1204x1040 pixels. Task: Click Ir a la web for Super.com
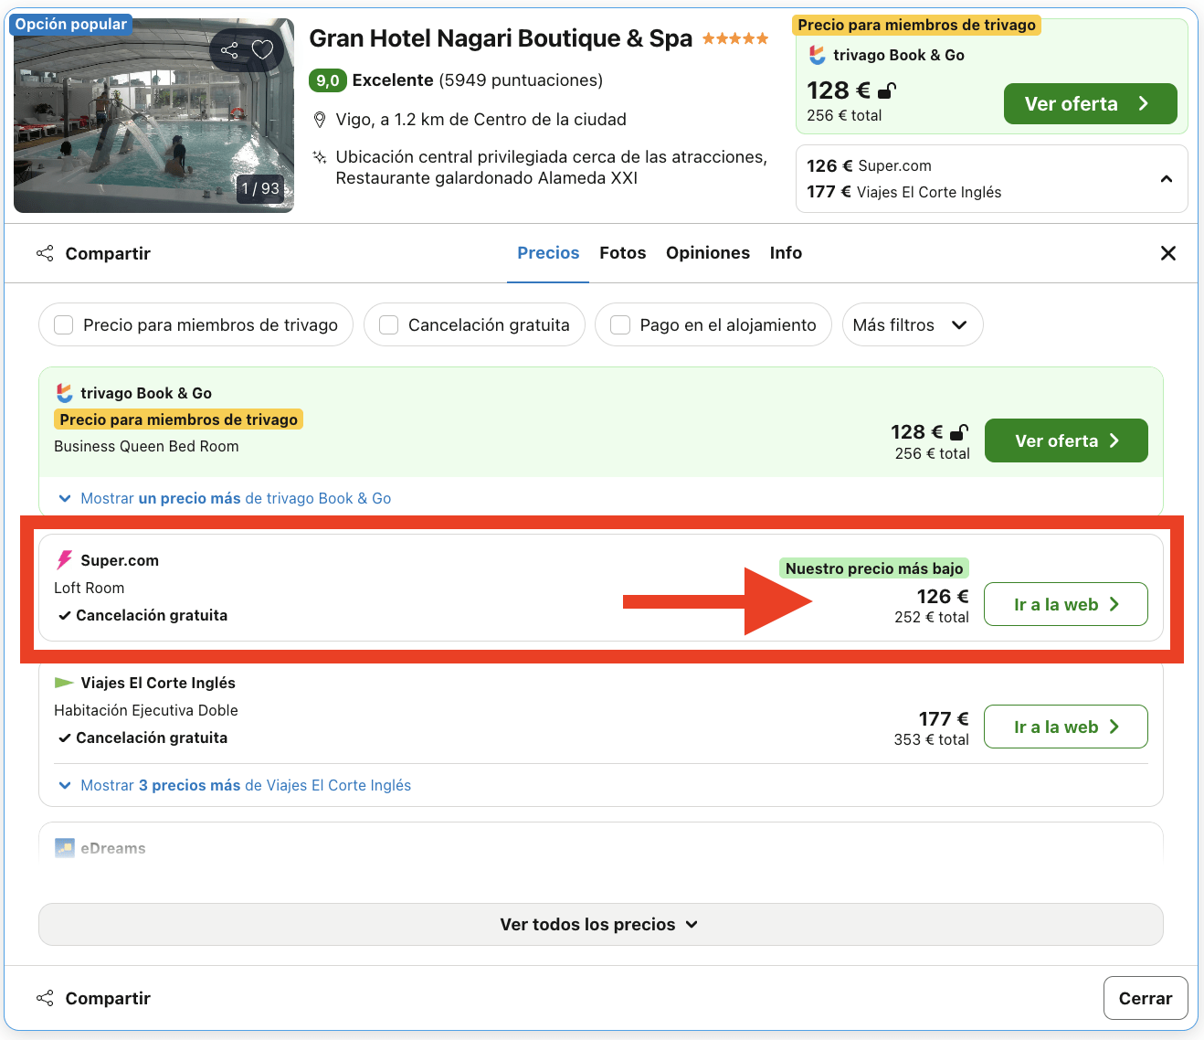pos(1065,604)
